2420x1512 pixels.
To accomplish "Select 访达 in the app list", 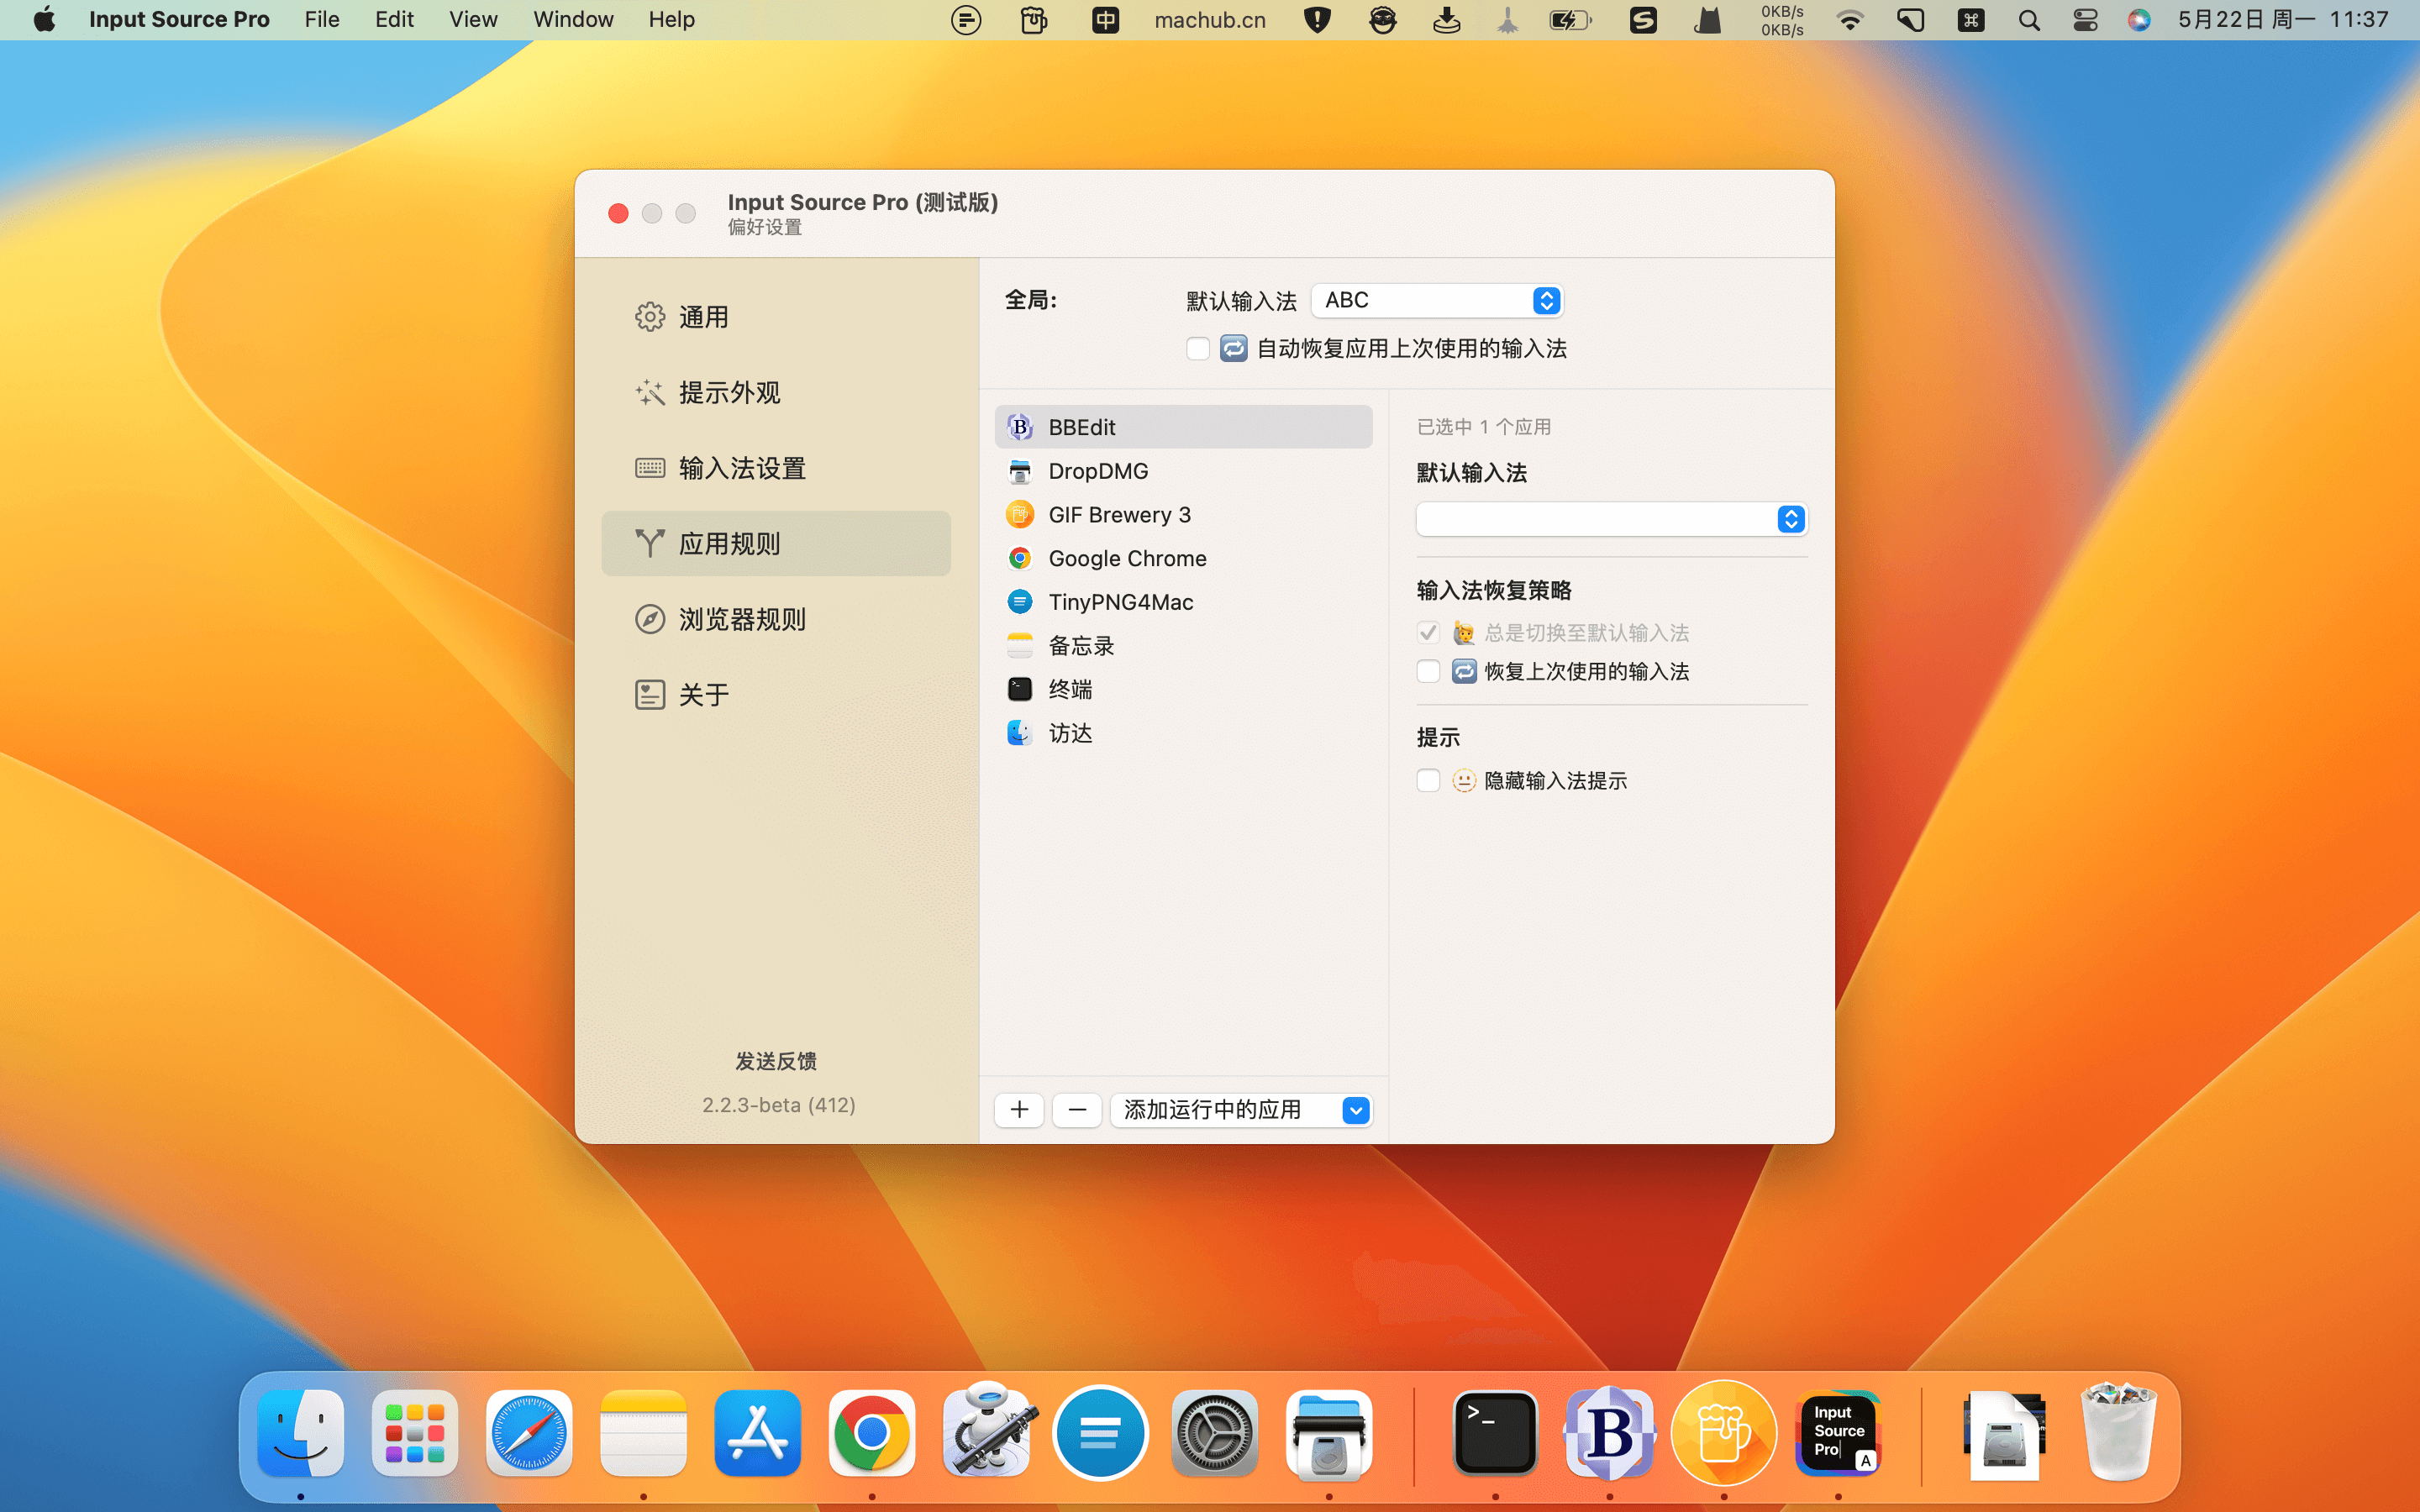I will (x=1183, y=733).
